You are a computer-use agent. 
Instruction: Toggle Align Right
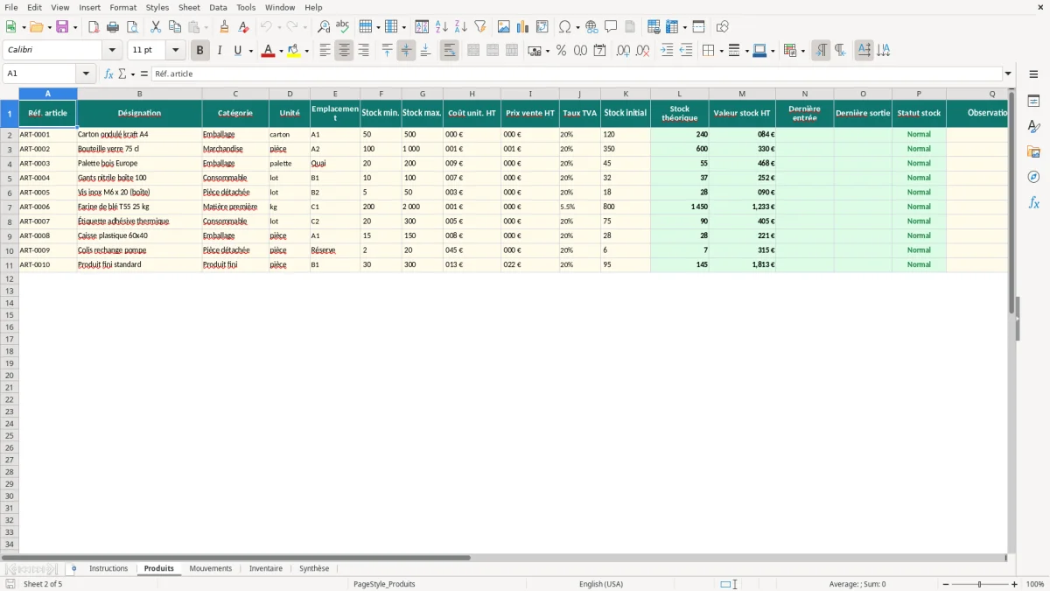click(x=363, y=51)
